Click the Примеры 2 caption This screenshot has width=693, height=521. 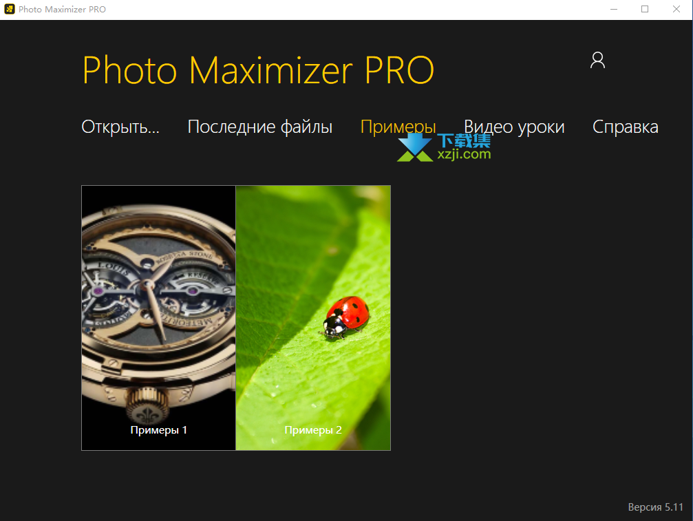(x=313, y=430)
